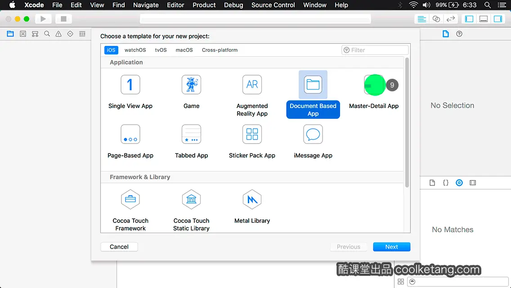Show the Media library
The image size is (511, 288).
tap(473, 183)
